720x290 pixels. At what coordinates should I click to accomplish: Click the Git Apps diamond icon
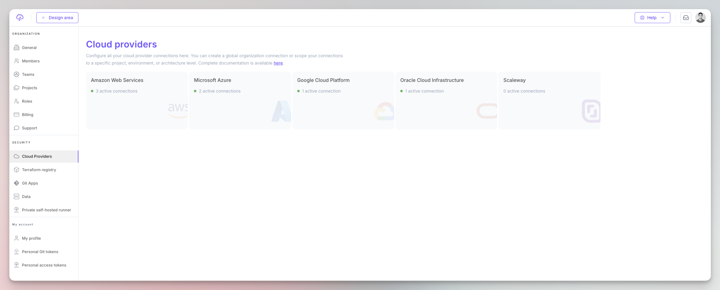[16, 183]
